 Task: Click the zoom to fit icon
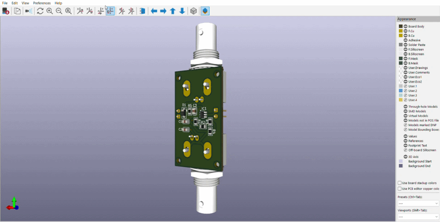pyautogui.click(x=68, y=11)
